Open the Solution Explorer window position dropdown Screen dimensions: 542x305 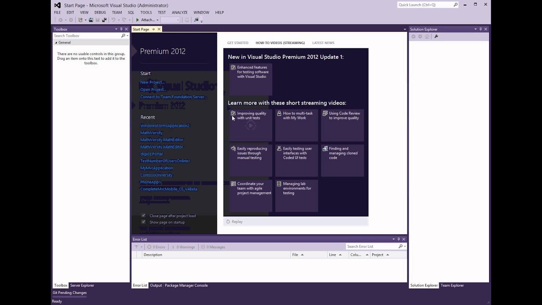click(x=475, y=29)
